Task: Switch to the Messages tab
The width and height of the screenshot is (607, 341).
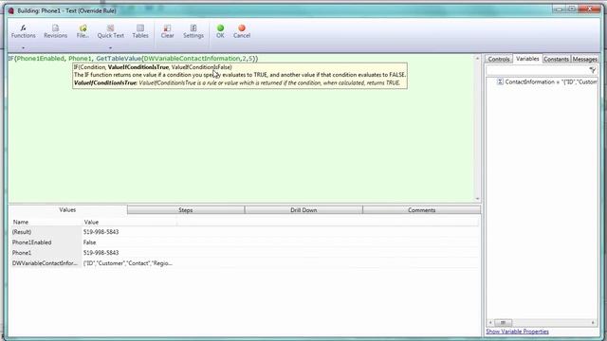Action: tap(584, 59)
